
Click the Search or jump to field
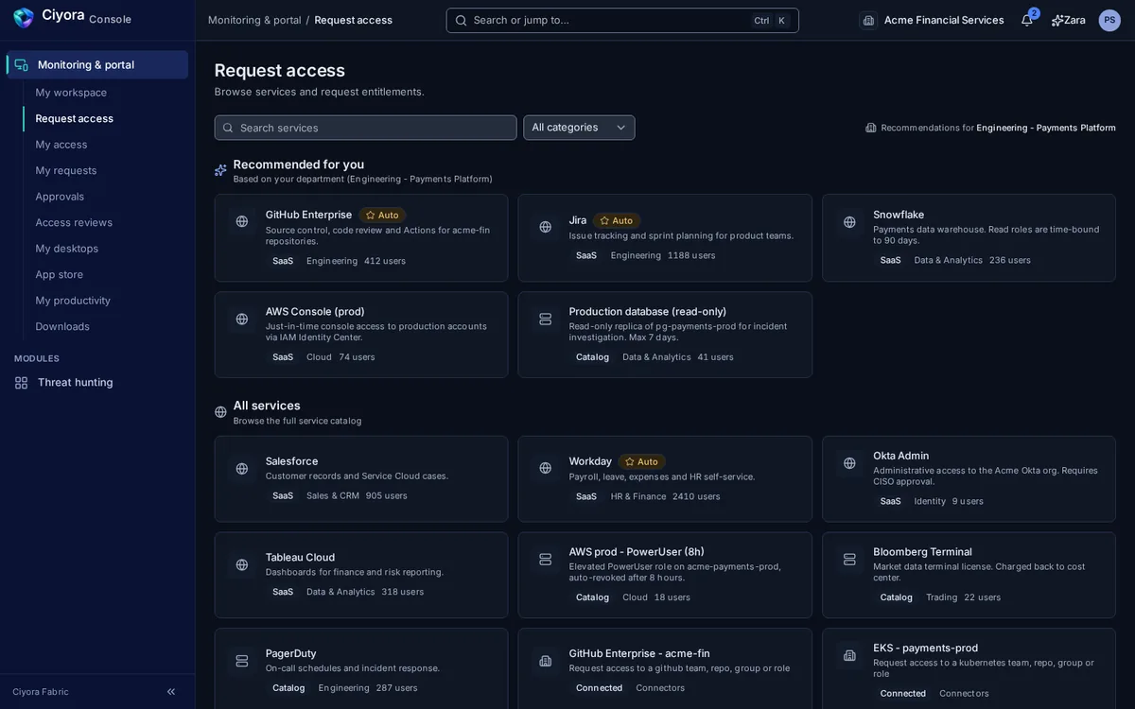pyautogui.click(x=622, y=20)
